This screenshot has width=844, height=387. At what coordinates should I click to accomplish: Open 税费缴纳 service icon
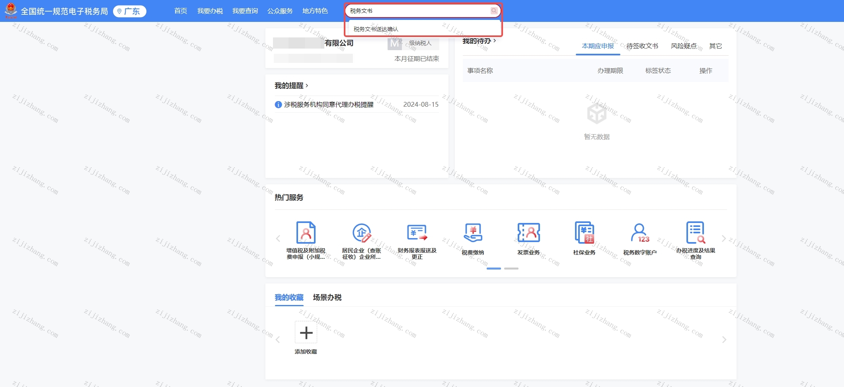(x=473, y=233)
